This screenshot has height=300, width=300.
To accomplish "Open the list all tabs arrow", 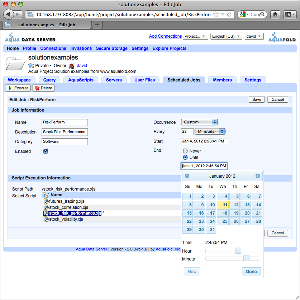I will click(294, 25).
